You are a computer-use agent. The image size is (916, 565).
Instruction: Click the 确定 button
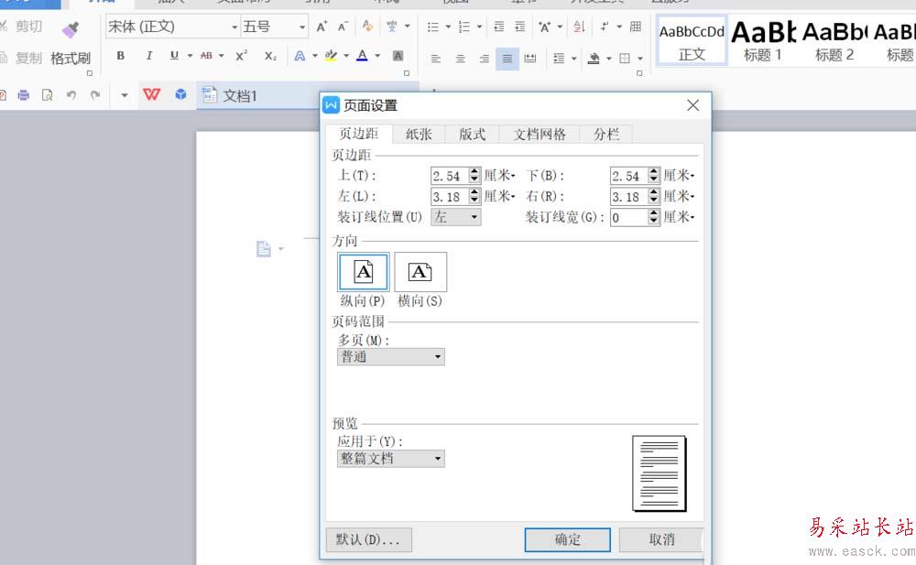tap(567, 539)
